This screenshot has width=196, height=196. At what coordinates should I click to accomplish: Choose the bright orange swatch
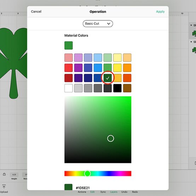(127, 68)
